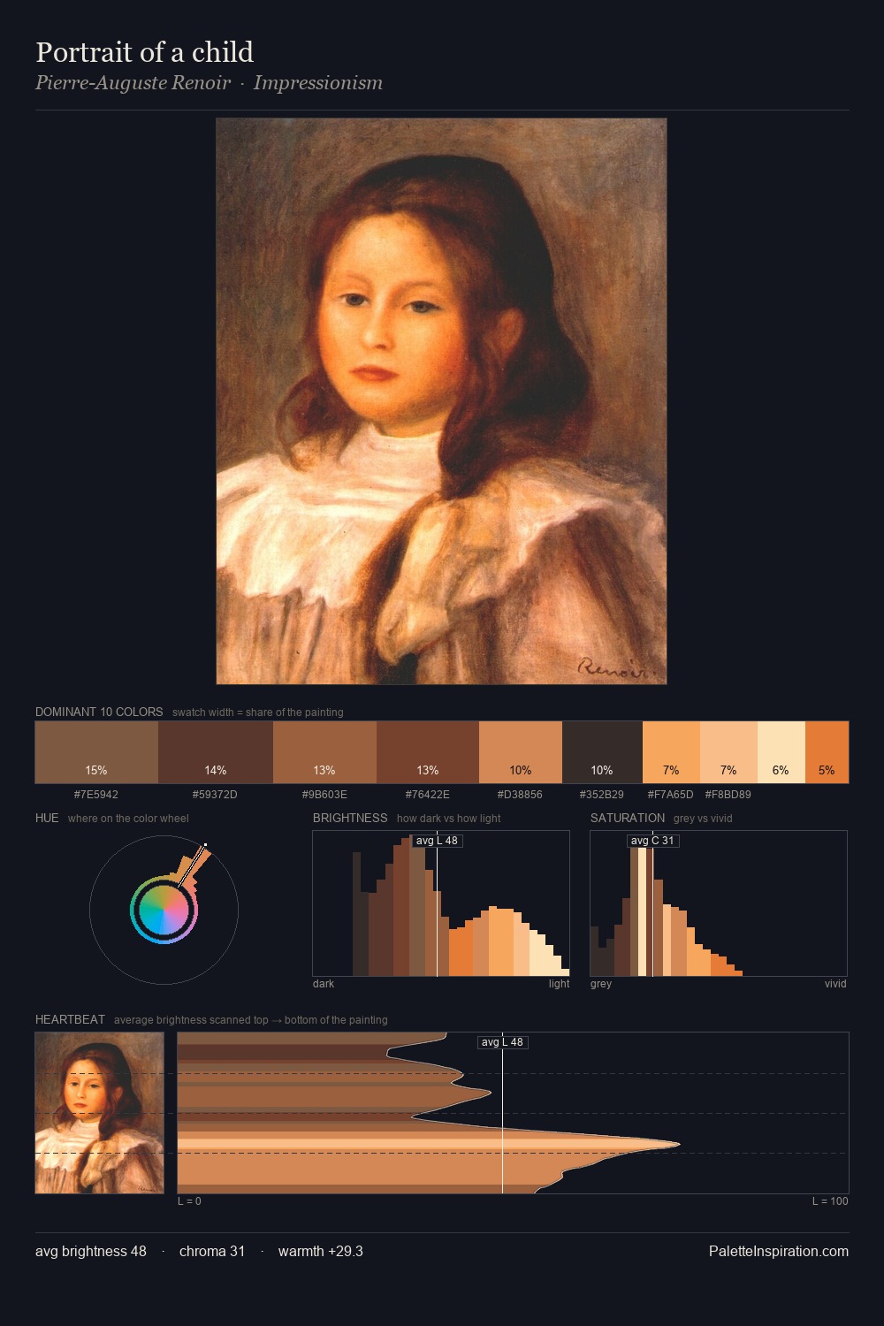Click the hex code #9B603E
884x1326 pixels.
pos(324,795)
